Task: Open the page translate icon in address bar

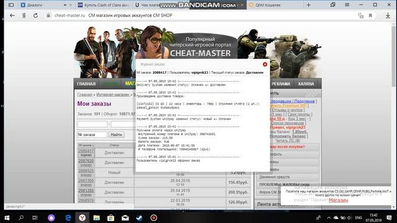Action: (360, 15)
